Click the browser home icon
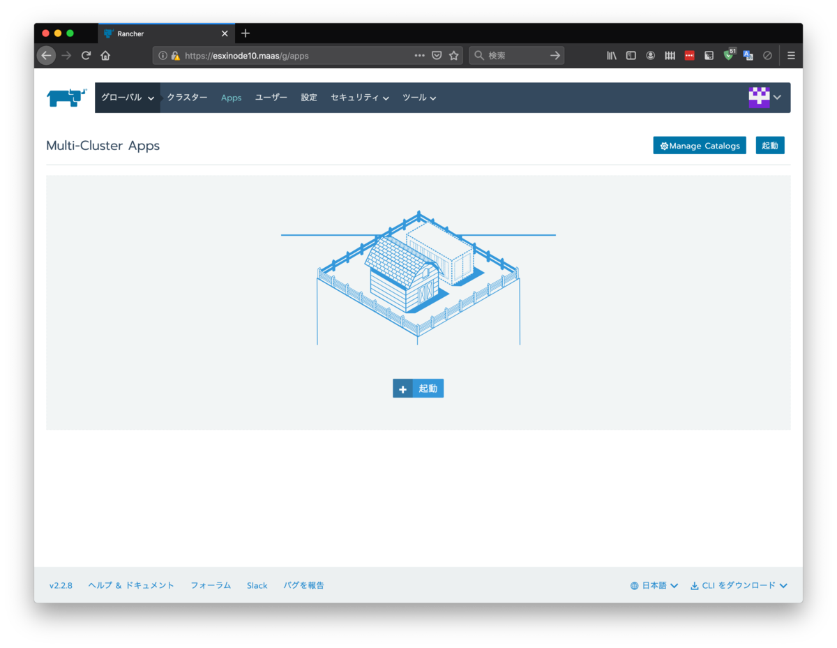Image resolution: width=837 pixels, height=648 pixels. 105,55
